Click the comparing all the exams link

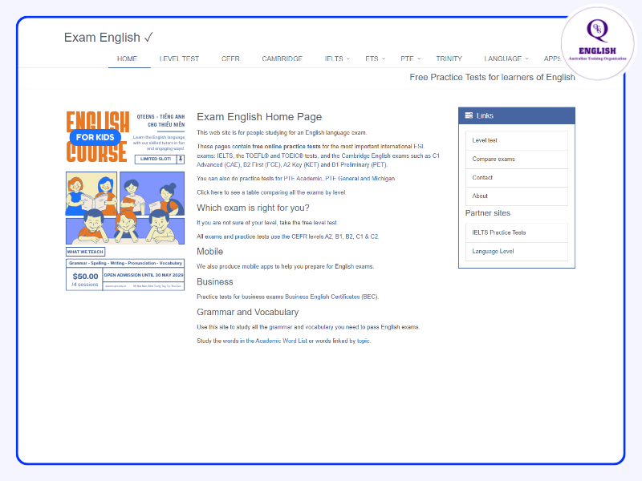(303, 192)
